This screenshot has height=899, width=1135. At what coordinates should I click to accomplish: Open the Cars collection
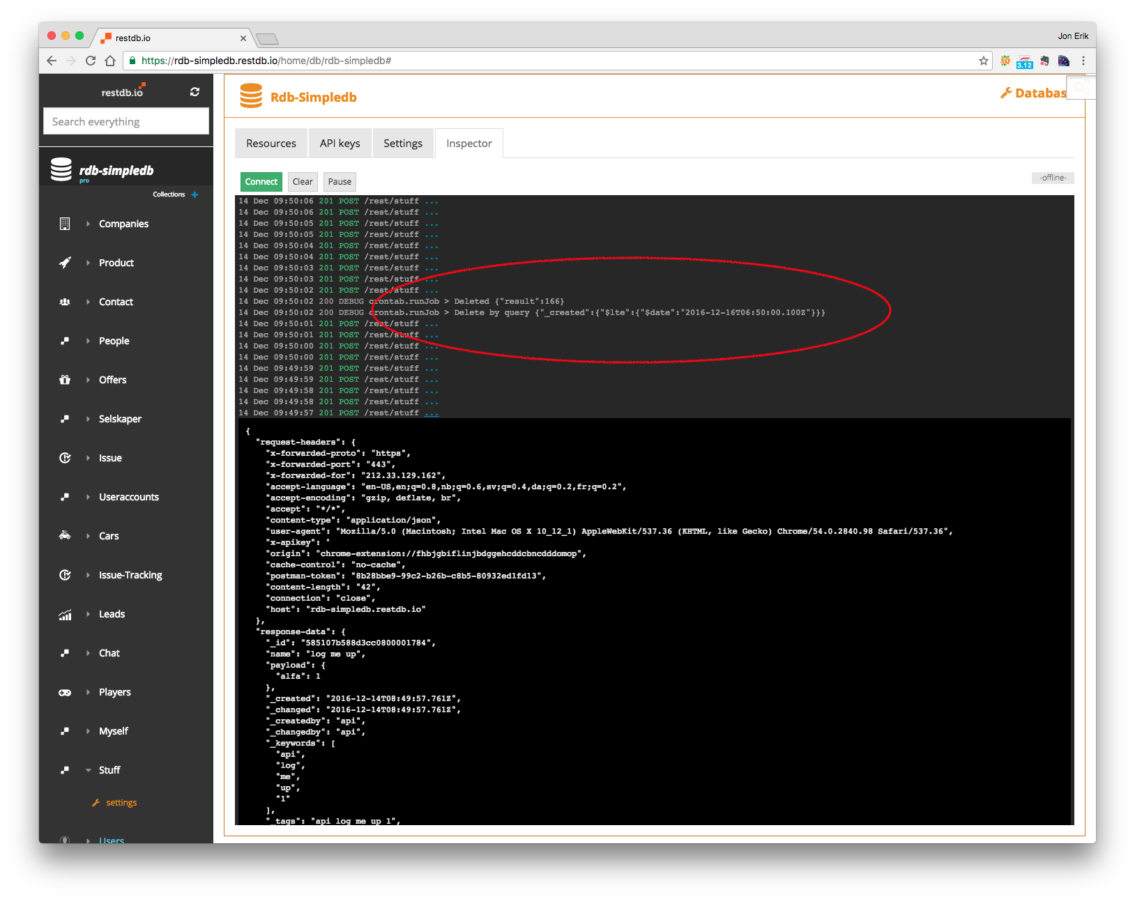(109, 536)
